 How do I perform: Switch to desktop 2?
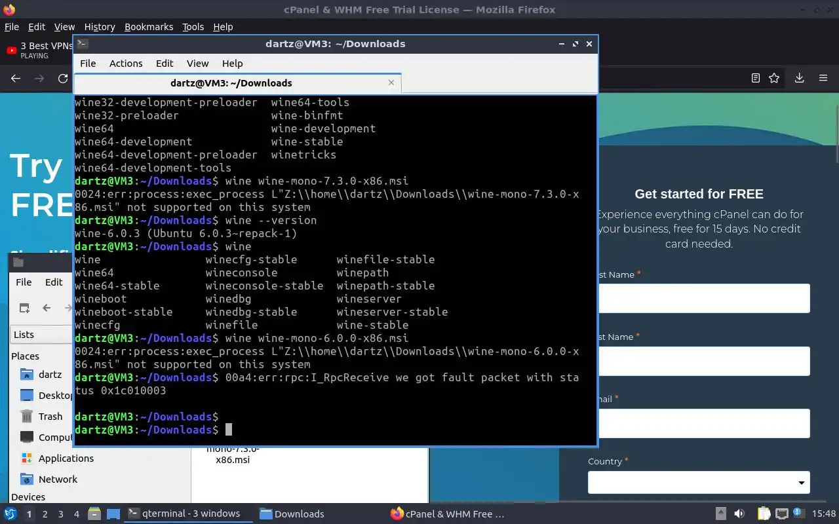tap(45, 514)
